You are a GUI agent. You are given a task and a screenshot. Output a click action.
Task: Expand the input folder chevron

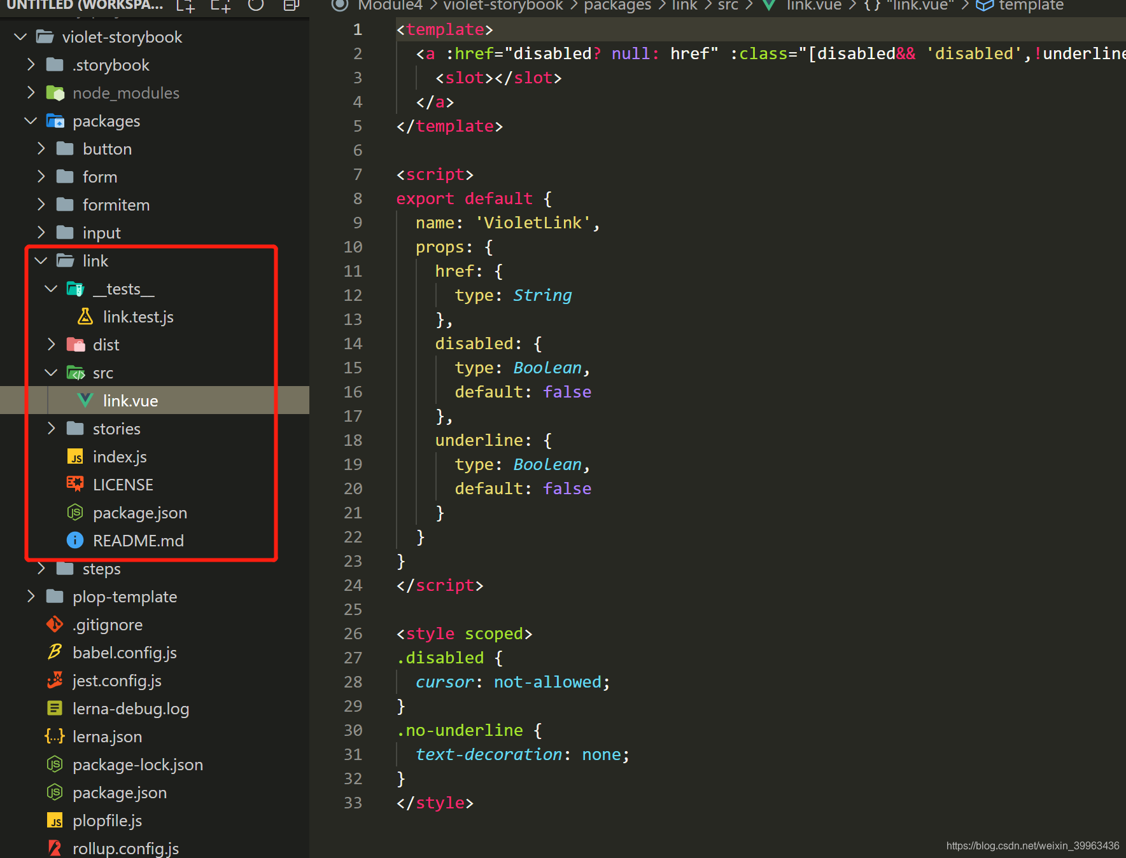click(x=41, y=233)
